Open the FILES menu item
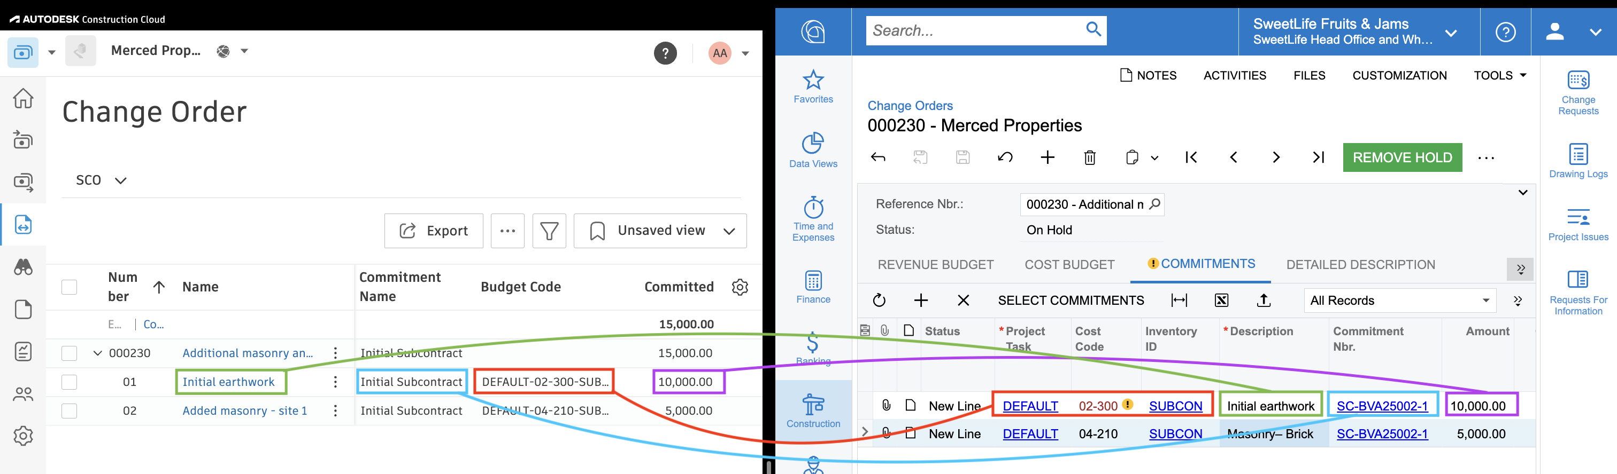This screenshot has width=1617, height=474. click(x=1309, y=75)
